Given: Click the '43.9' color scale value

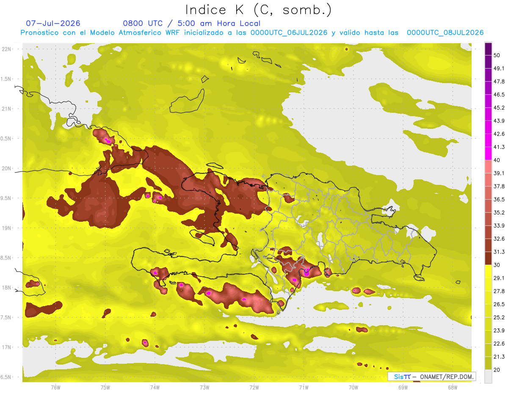Looking at the screenshot, I should pos(499,121).
